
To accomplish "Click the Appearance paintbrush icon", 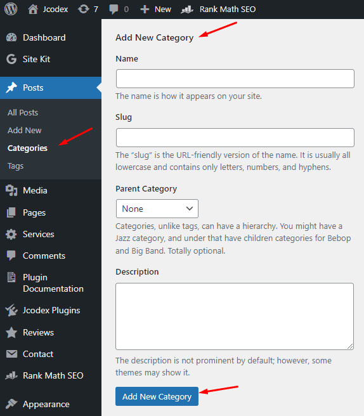I will 11,404.
